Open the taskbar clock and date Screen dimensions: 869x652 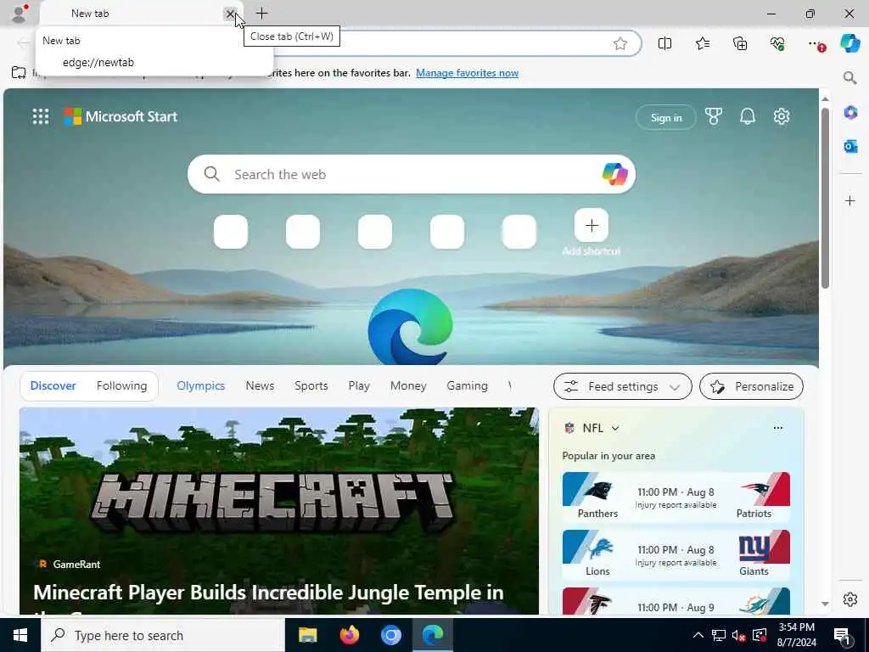pyautogui.click(x=796, y=635)
